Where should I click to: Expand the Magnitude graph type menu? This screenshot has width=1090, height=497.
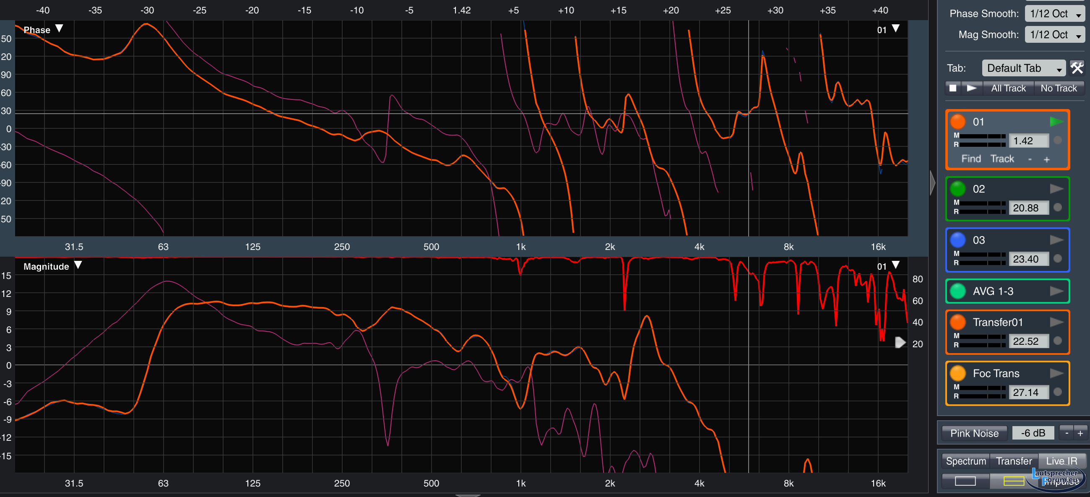pos(78,265)
